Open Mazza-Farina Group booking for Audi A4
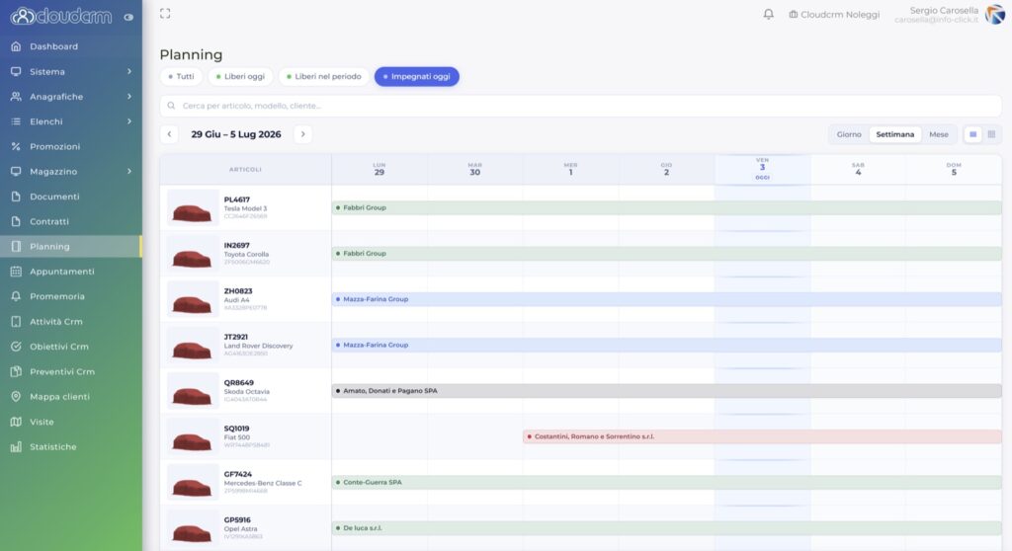The image size is (1012, 551). pos(667,299)
